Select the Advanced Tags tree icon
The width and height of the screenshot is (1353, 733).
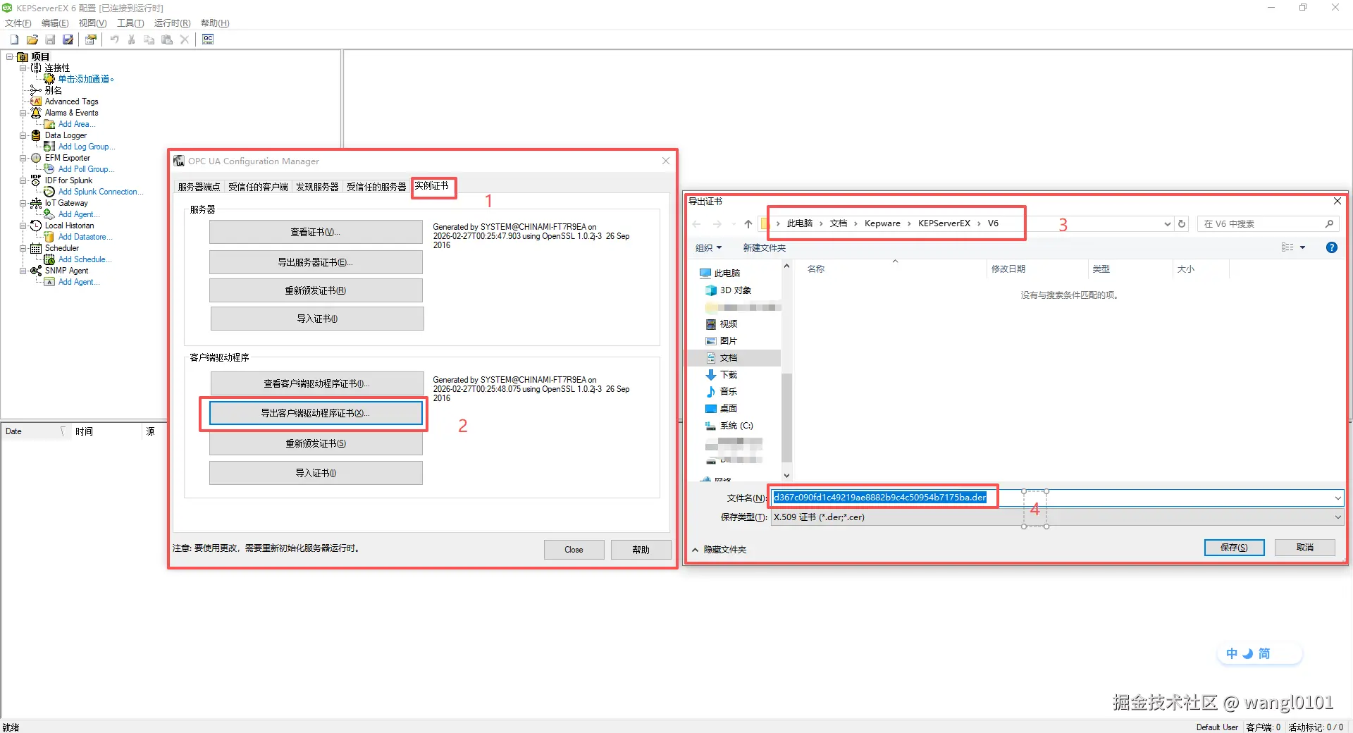(x=36, y=101)
